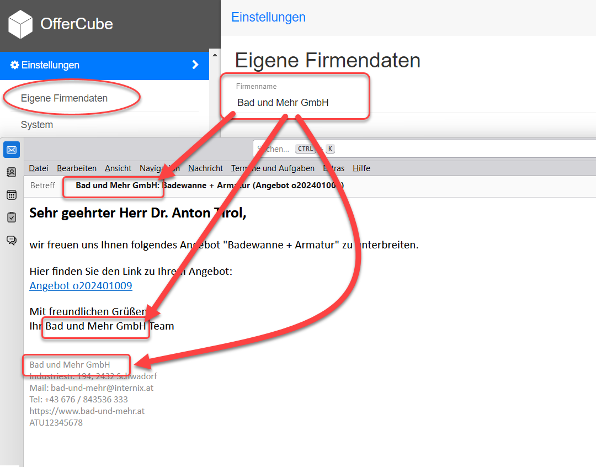The width and height of the screenshot is (596, 467).
Task: Open the Address Book icon
Action: pyautogui.click(x=12, y=172)
